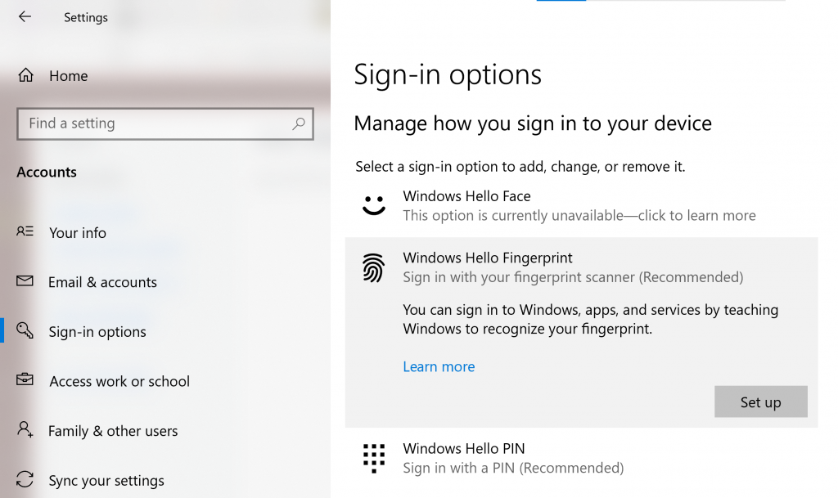
Task: Click the Family & other users icon
Action: (25, 429)
